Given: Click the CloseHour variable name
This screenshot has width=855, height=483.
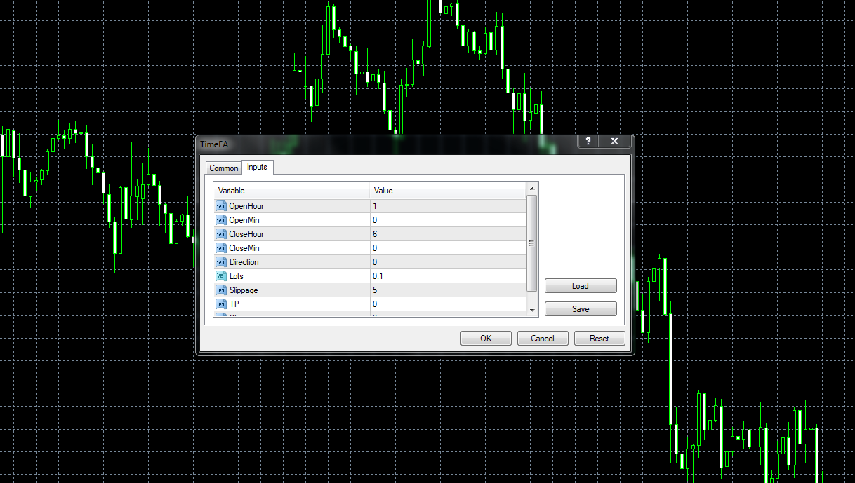Looking at the screenshot, I should tap(246, 234).
